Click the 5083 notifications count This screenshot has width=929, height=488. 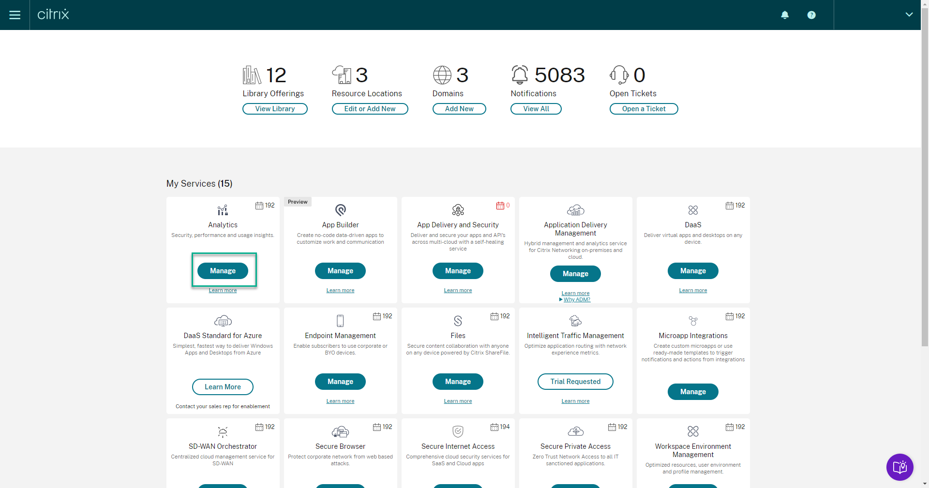click(x=560, y=75)
